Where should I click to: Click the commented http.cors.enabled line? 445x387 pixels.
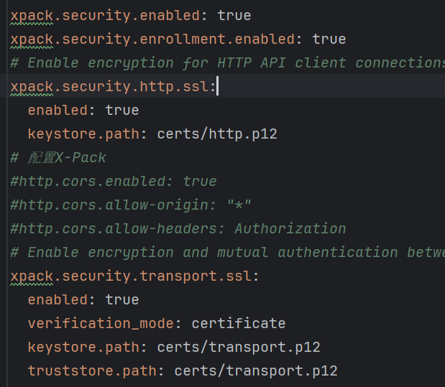(114, 182)
